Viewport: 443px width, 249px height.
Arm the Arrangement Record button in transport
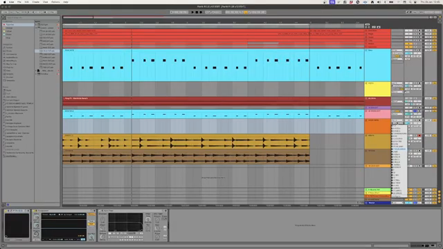point(201,12)
